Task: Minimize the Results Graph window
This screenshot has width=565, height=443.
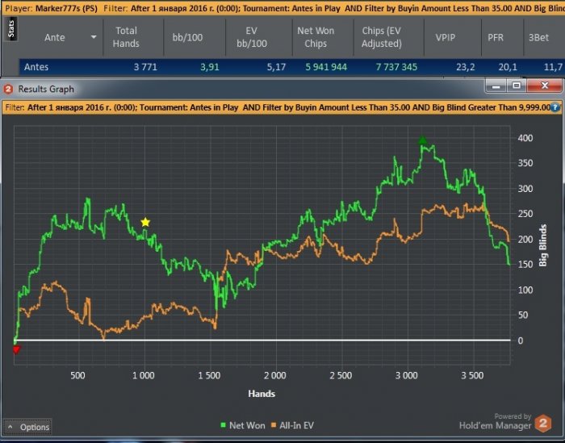Action: click(496, 86)
